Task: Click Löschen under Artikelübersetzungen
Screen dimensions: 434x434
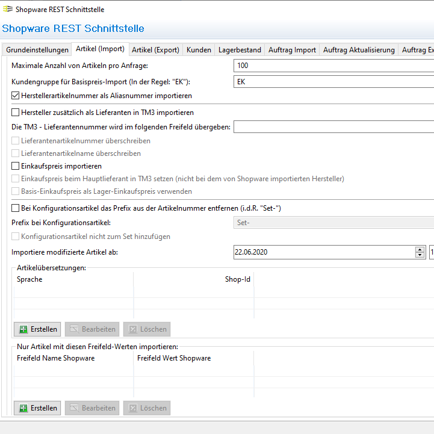Action: (147, 329)
